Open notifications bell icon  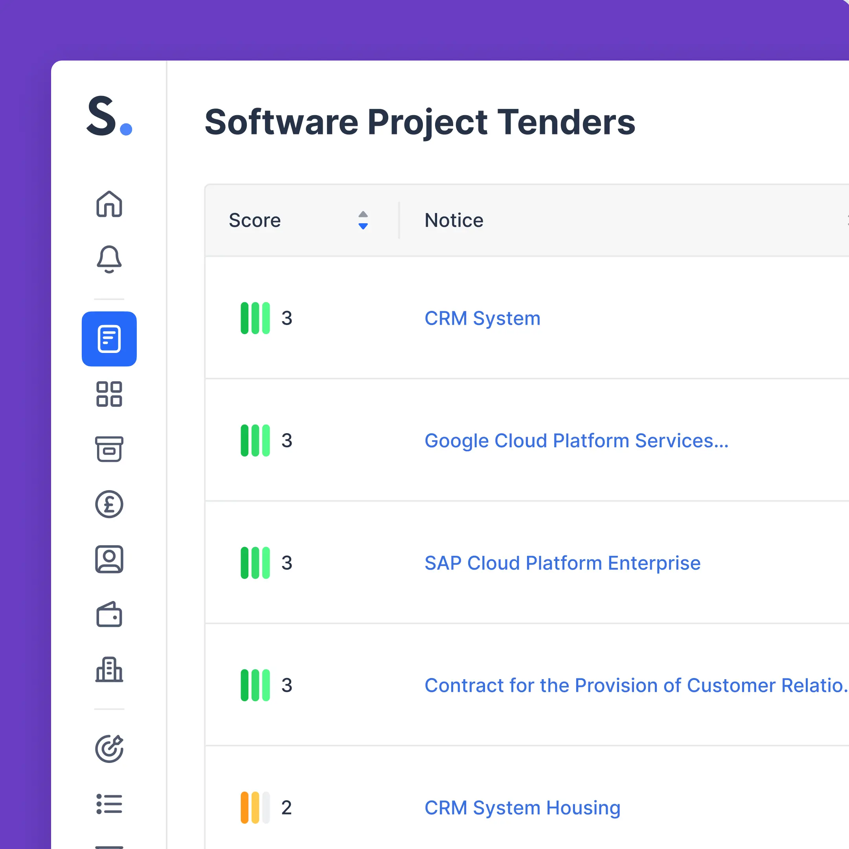click(109, 259)
